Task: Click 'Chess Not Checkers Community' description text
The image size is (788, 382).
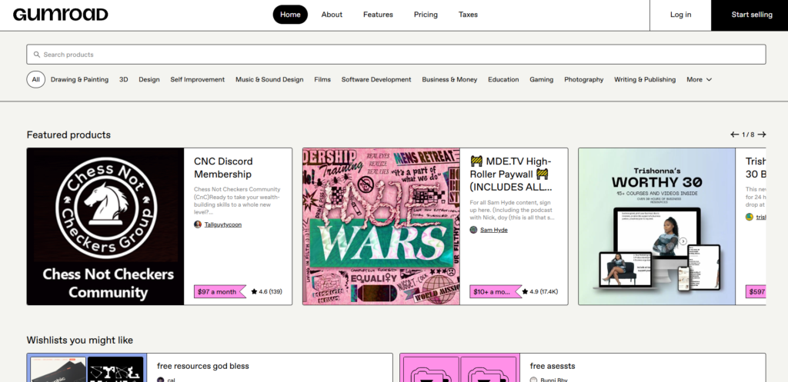Action: tap(237, 201)
